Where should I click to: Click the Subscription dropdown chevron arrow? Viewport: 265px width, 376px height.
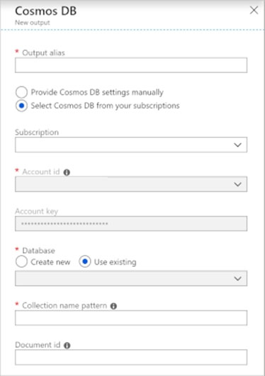[x=237, y=145]
